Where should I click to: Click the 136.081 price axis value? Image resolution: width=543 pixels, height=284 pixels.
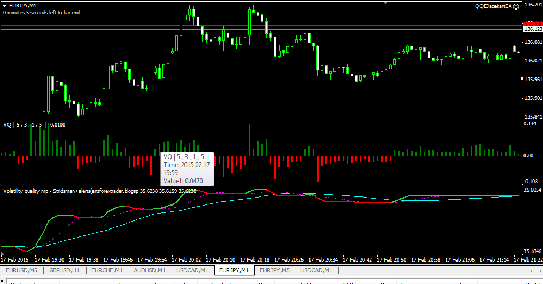tap(534, 42)
